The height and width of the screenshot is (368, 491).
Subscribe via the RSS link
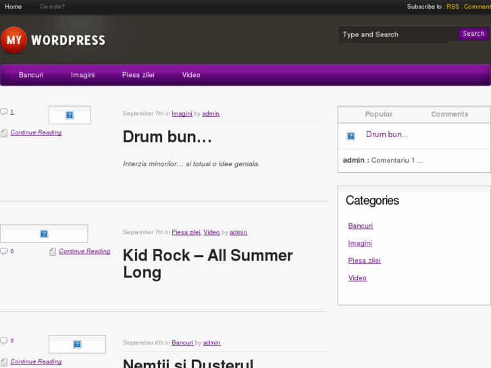pos(453,7)
